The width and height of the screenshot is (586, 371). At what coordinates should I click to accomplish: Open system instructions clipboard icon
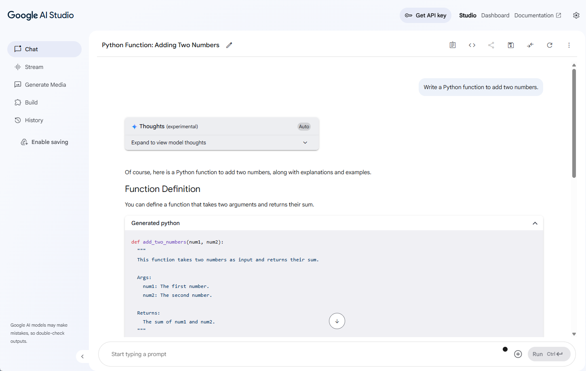pyautogui.click(x=453, y=45)
